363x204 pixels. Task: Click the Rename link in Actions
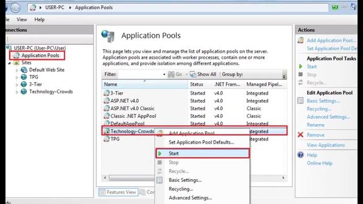tap(315, 125)
